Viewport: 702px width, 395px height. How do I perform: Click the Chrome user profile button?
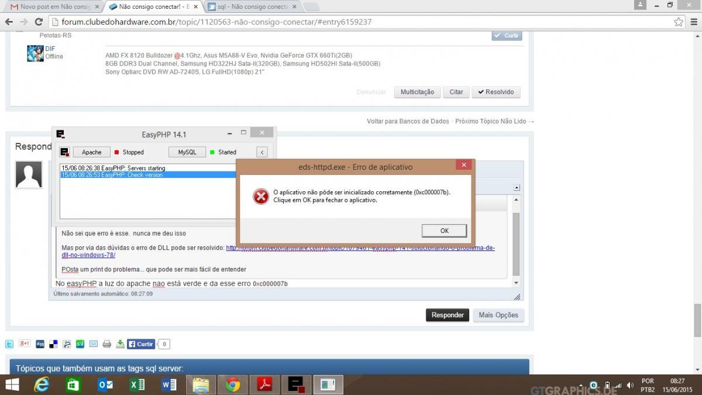tap(642, 5)
